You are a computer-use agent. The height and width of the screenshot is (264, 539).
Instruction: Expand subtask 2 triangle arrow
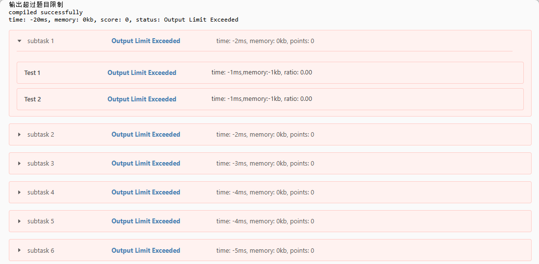[20, 134]
